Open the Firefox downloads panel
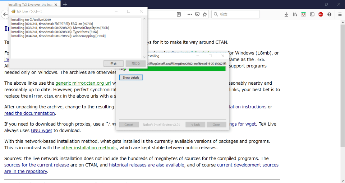 click(286, 15)
